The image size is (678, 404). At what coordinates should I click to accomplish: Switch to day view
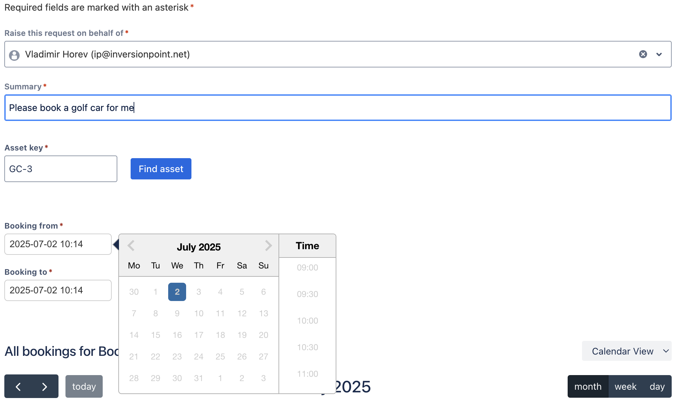[x=657, y=386]
